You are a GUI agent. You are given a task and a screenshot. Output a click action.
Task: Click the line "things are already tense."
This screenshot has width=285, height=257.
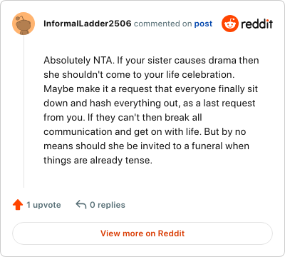[98, 161]
